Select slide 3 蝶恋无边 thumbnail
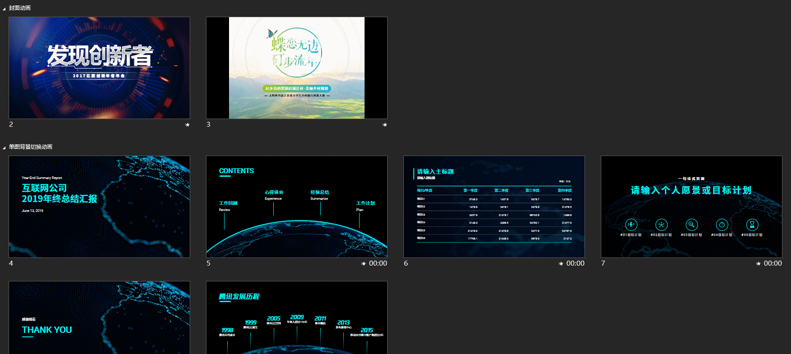 tap(297, 68)
